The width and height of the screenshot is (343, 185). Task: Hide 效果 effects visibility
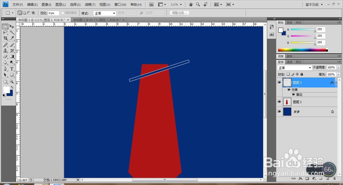(x=289, y=90)
